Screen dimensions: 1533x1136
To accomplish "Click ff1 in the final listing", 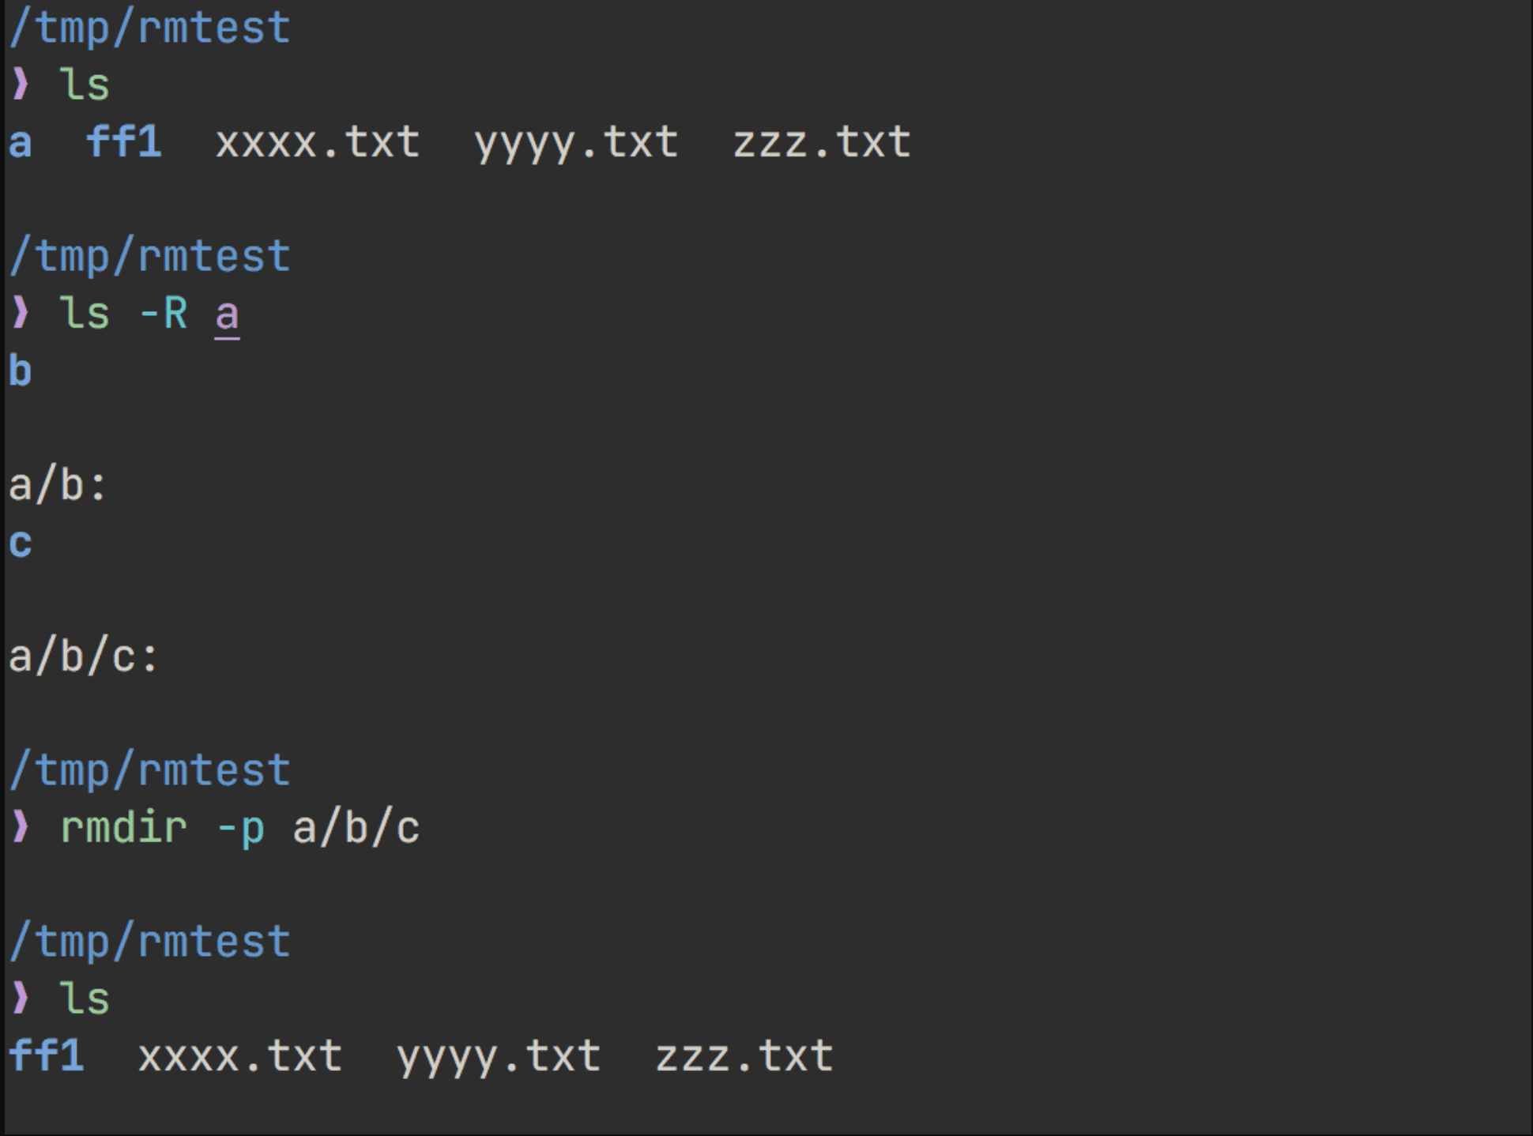I will pos(47,1055).
